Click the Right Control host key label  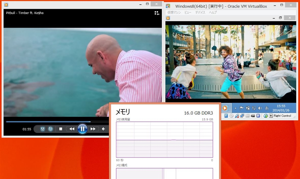[282, 116]
